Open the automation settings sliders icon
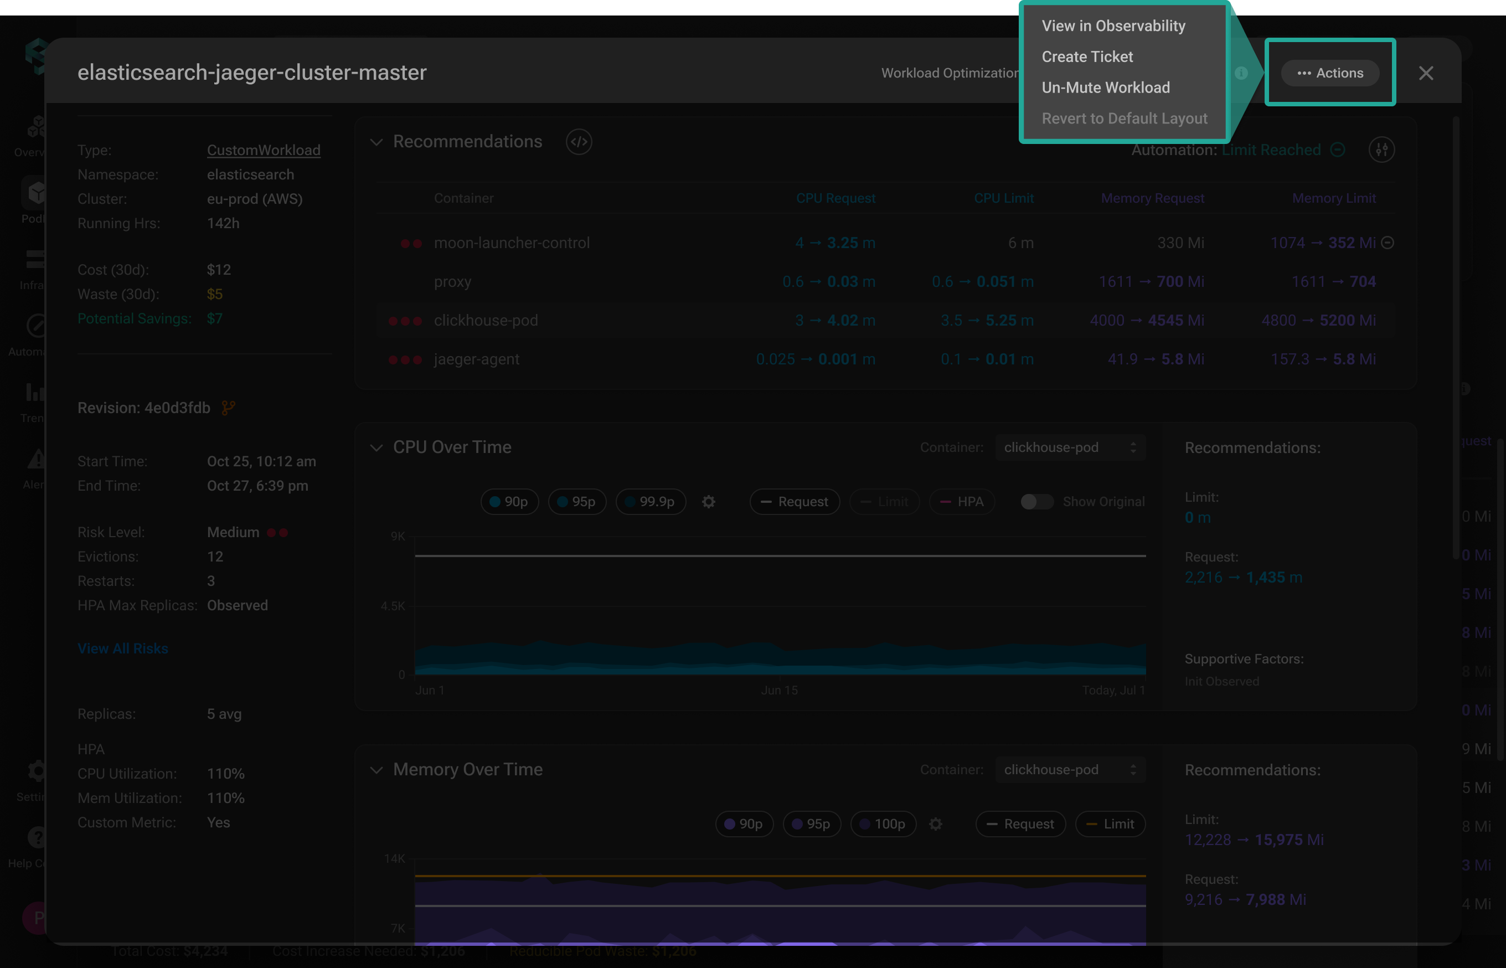1506x968 pixels. coord(1381,150)
